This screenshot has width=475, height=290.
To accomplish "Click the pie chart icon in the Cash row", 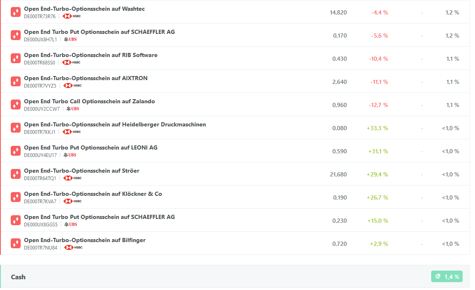I will click(438, 276).
